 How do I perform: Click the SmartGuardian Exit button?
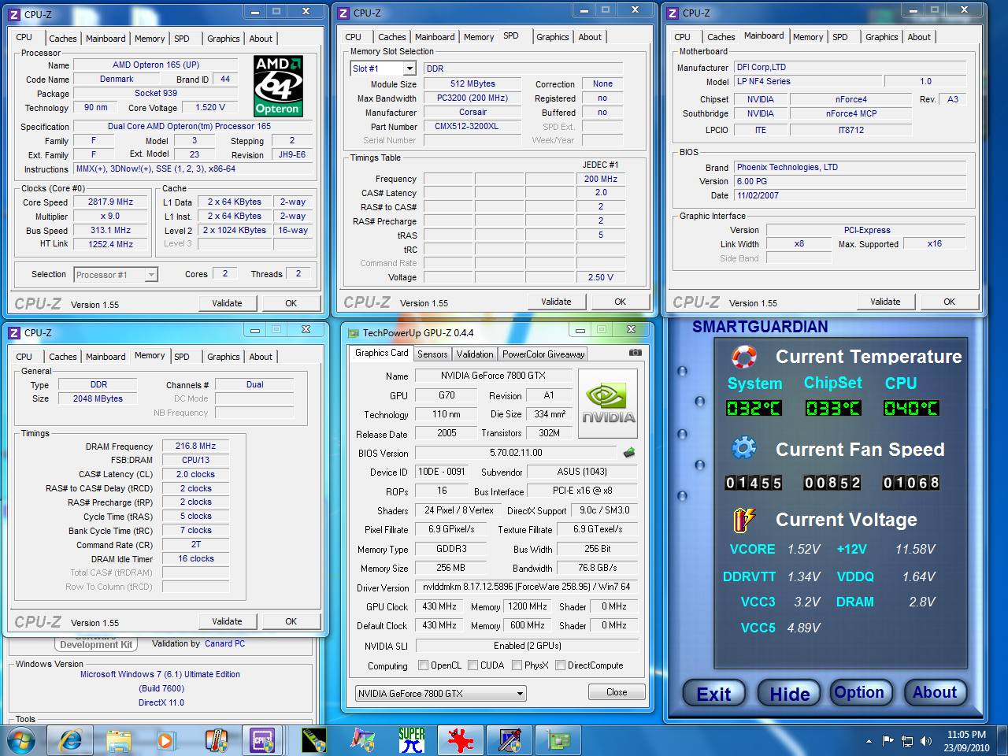[713, 694]
